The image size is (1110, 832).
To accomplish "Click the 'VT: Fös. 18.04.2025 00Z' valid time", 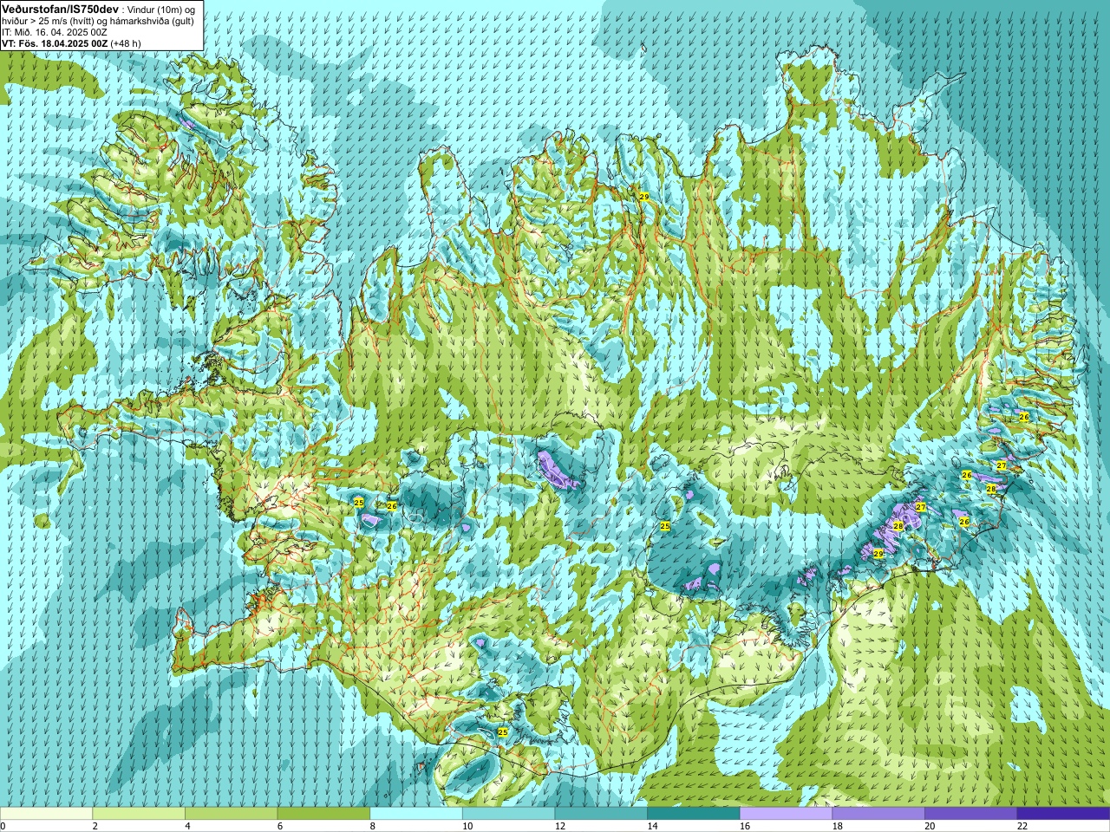I will tap(55, 43).
